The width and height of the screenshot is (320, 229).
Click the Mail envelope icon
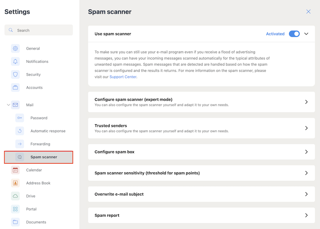point(15,105)
